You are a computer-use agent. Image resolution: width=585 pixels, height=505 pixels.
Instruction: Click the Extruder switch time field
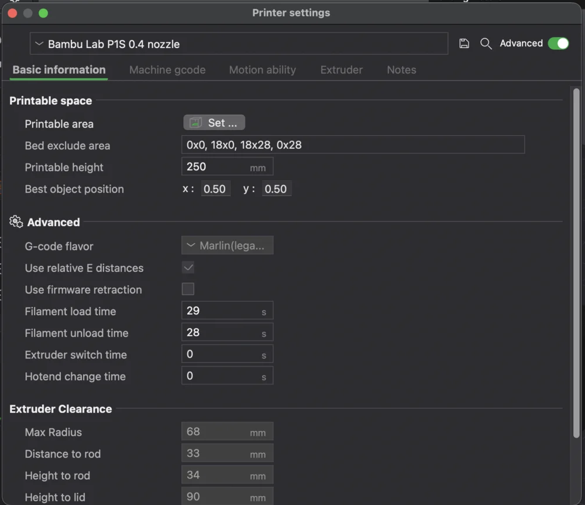pyautogui.click(x=227, y=354)
